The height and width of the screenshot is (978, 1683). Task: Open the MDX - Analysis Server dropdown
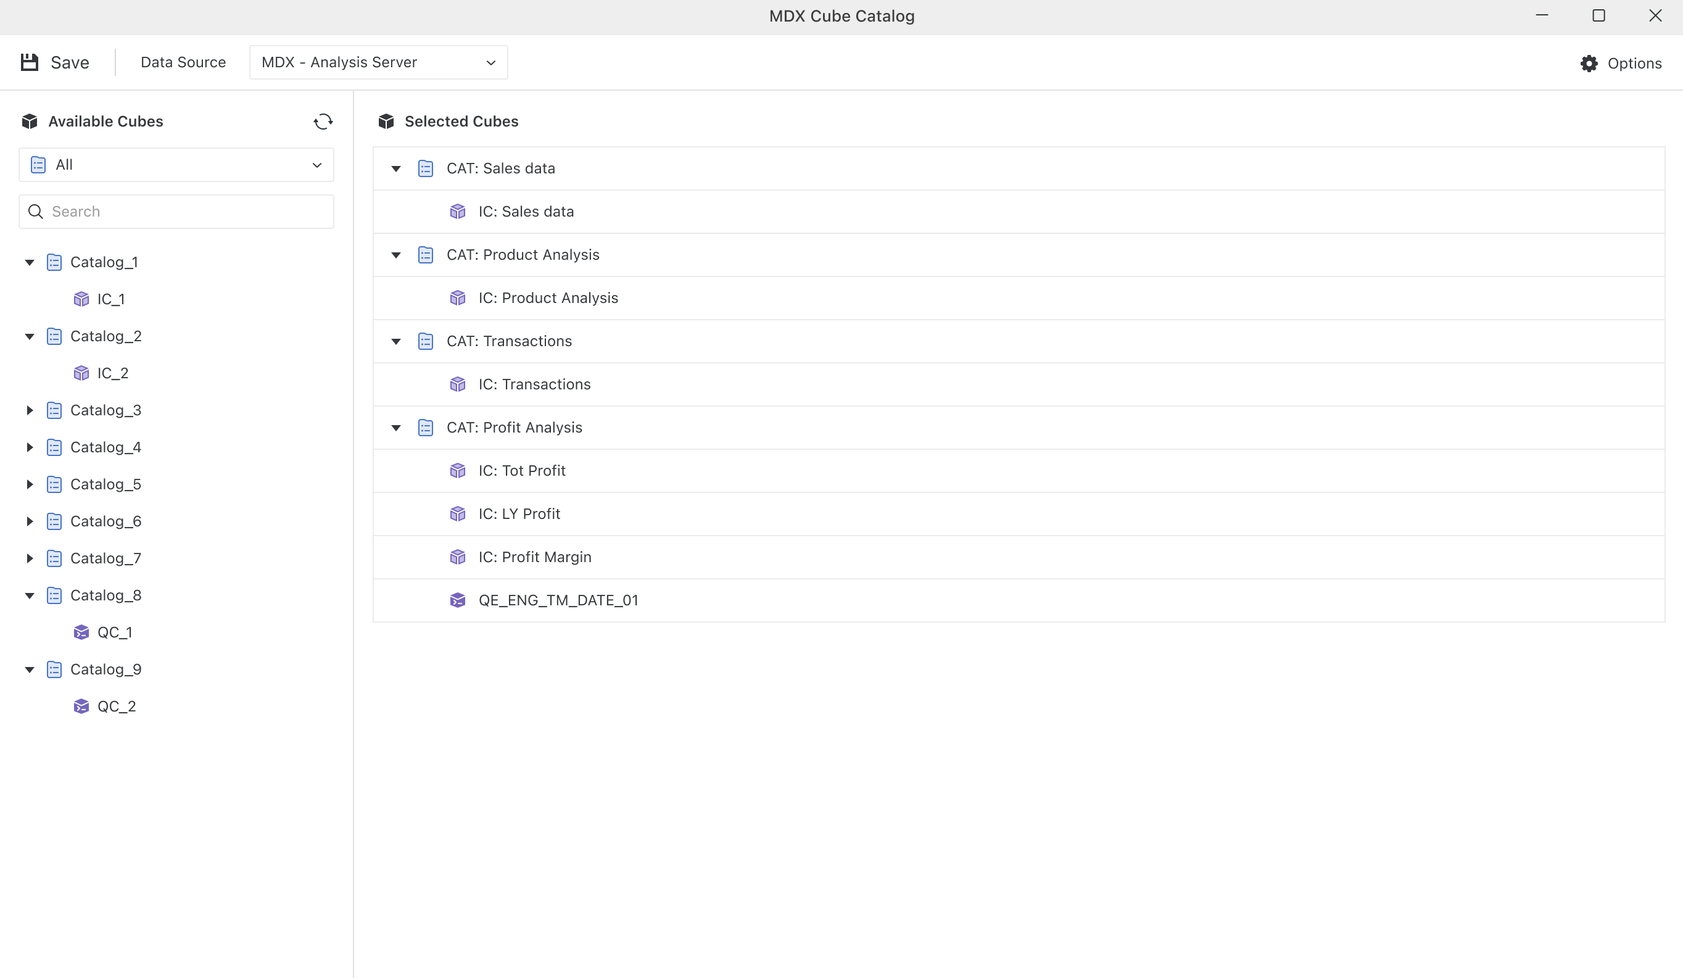coord(378,62)
